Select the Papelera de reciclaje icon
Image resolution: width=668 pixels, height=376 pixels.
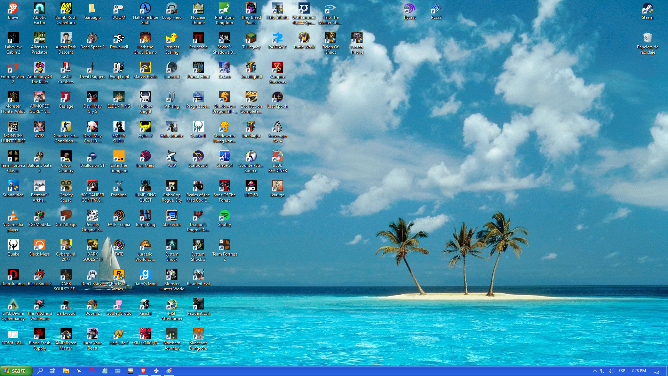[647, 43]
